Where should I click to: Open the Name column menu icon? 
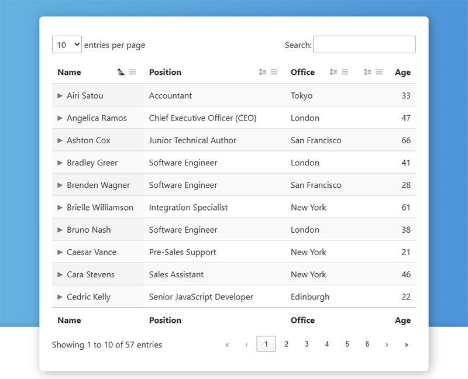coord(133,72)
